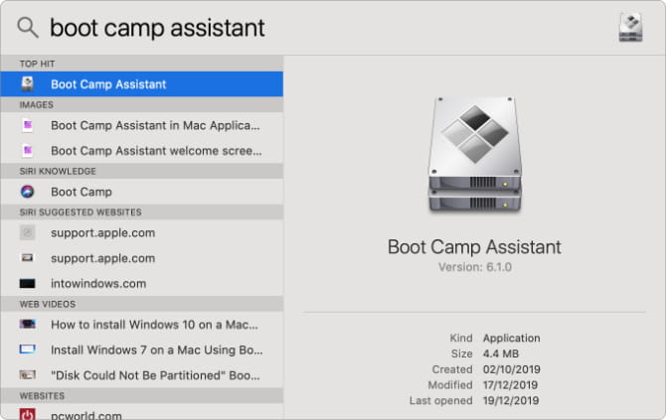Click the "SIRI KNOWLEDGE" section header
Screen dimensions: 666x420
[x=58, y=172]
